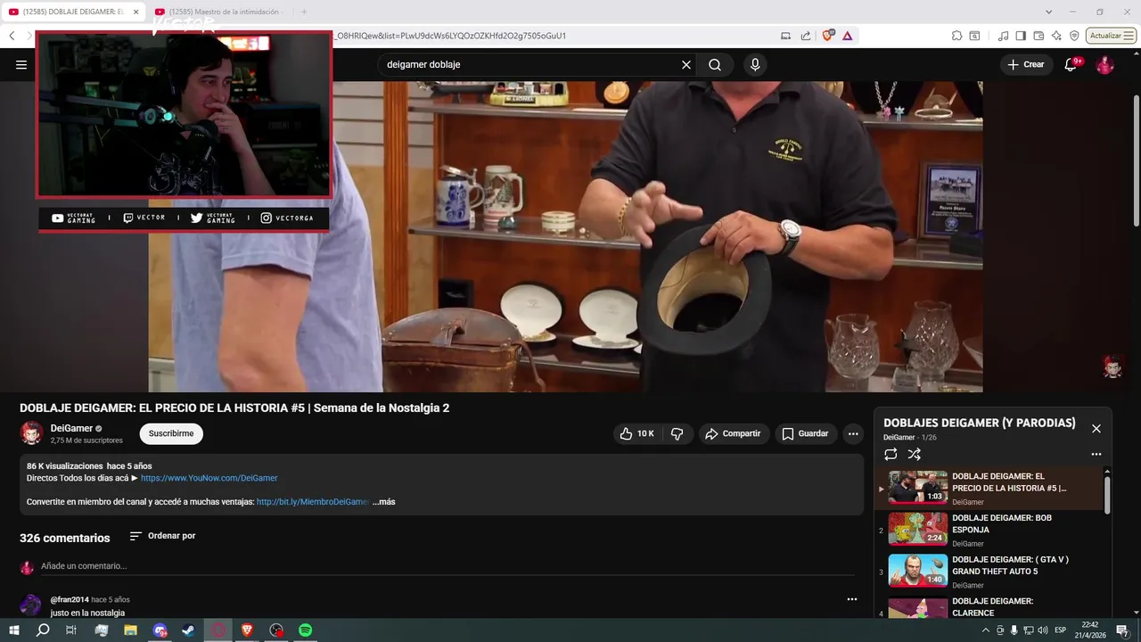Viewport: 1141px width, 642px height.
Task: Click the playlist panel scrollbar
Action: click(1107, 495)
